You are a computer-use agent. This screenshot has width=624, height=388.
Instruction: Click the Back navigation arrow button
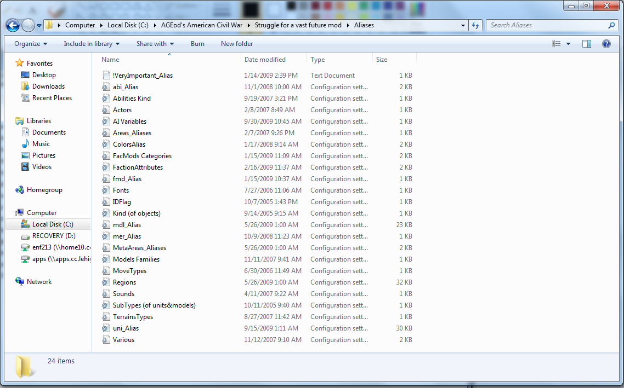coord(13,25)
